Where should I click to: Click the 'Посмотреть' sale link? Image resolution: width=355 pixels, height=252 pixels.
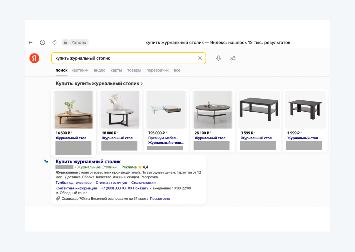160,198
